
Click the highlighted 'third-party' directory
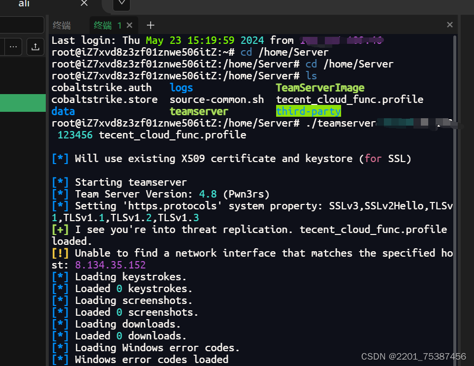pos(308,111)
